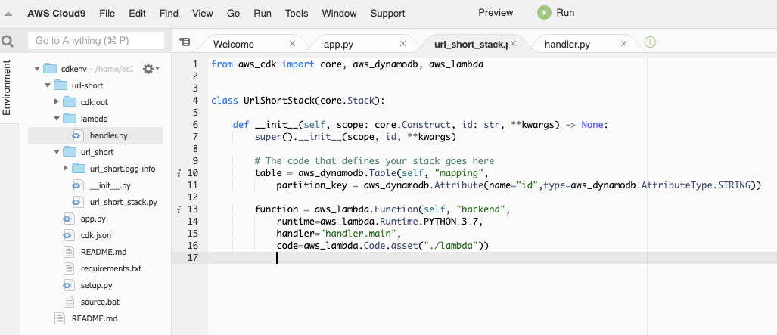Collapse the url_short folder arrow
The height and width of the screenshot is (335, 777).
(x=57, y=152)
